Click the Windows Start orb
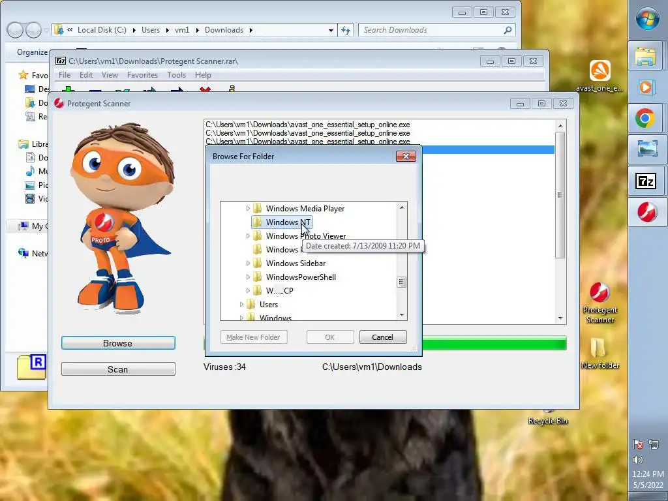 click(647, 18)
